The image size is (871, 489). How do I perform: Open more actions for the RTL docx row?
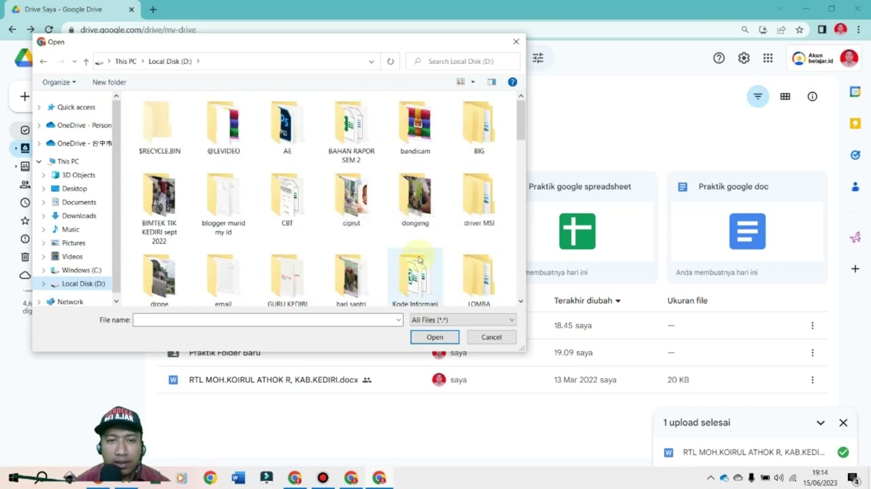(x=812, y=380)
